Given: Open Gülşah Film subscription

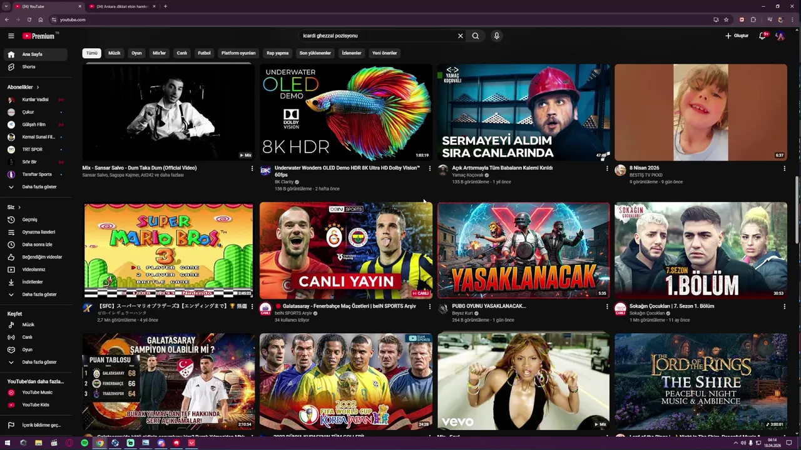Looking at the screenshot, I should point(37,124).
